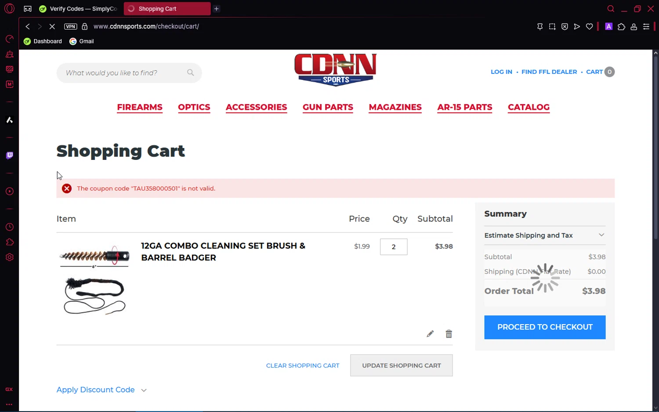Click the GX icon at sidebar bottom

click(9, 390)
